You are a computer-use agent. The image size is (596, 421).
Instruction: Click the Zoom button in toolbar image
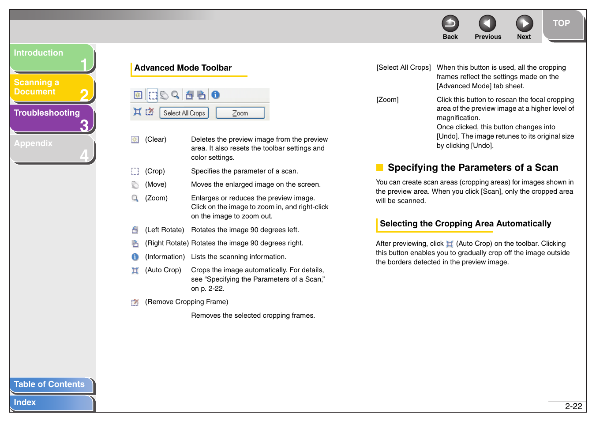tap(240, 113)
